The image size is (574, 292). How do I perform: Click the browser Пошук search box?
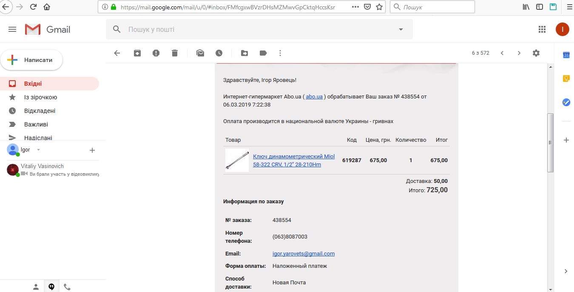click(432, 7)
